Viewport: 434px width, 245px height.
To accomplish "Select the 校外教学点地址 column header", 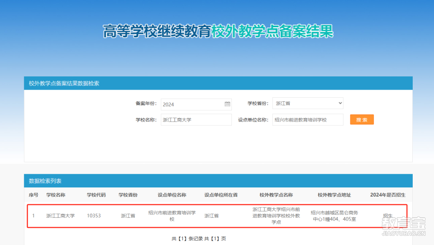I will tap(334, 195).
